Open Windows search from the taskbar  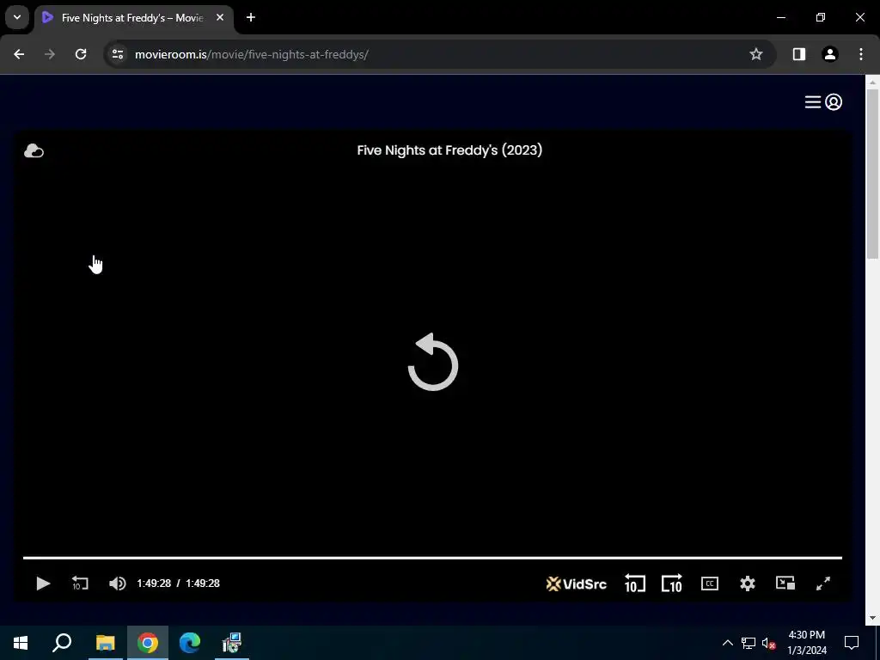pos(62,643)
